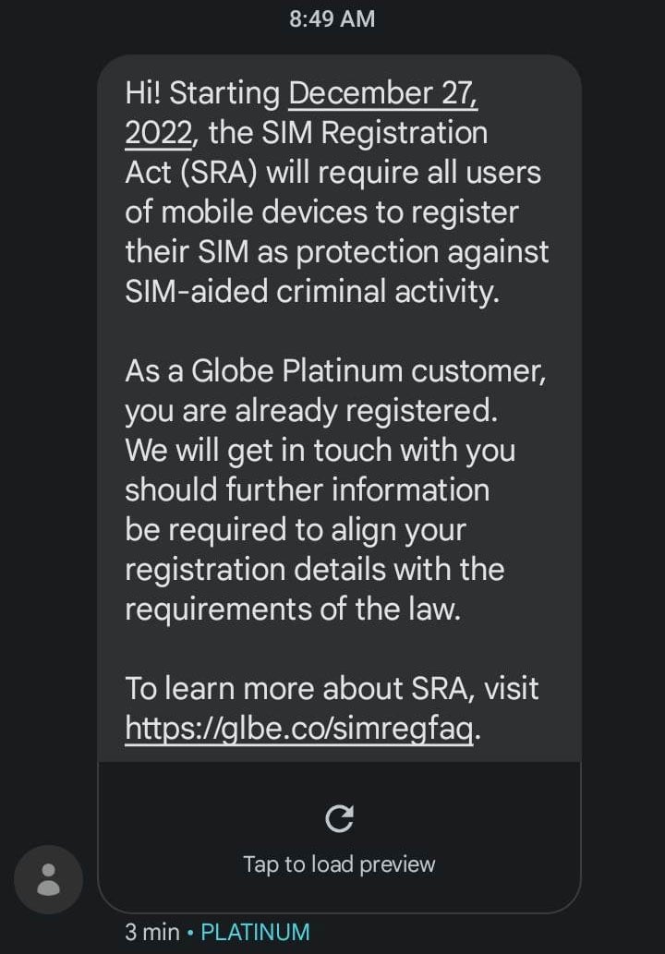Tap the 'SIM-aided criminal activity' line
665x954 pixels.
click(312, 292)
